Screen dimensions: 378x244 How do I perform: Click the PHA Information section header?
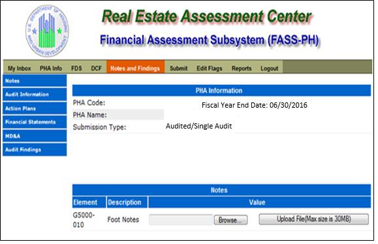(221, 91)
